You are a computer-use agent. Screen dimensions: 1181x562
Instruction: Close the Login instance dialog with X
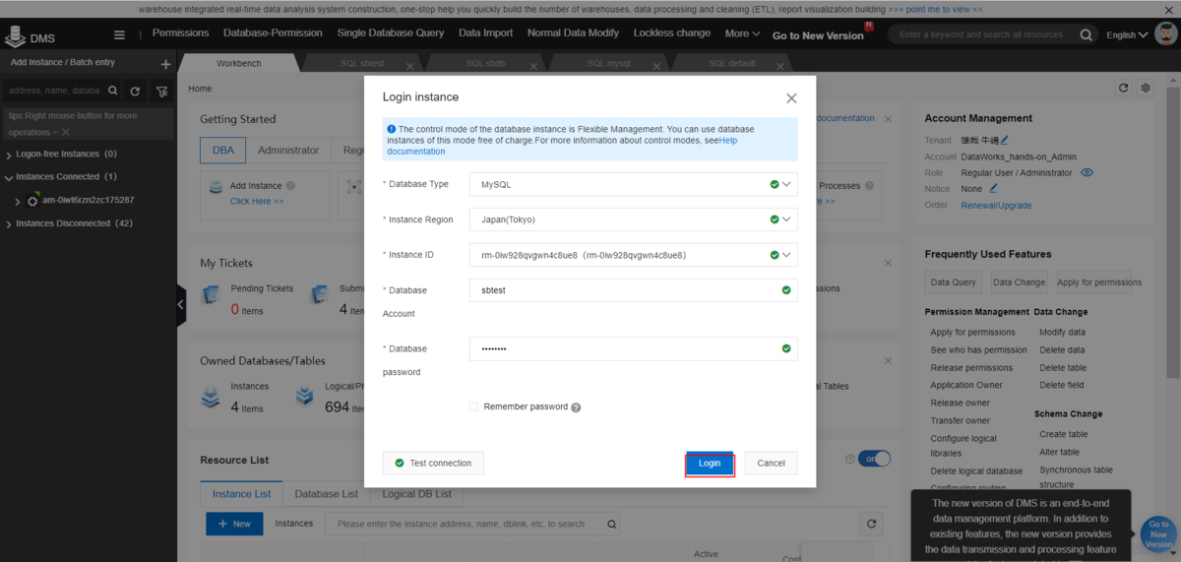click(x=791, y=98)
